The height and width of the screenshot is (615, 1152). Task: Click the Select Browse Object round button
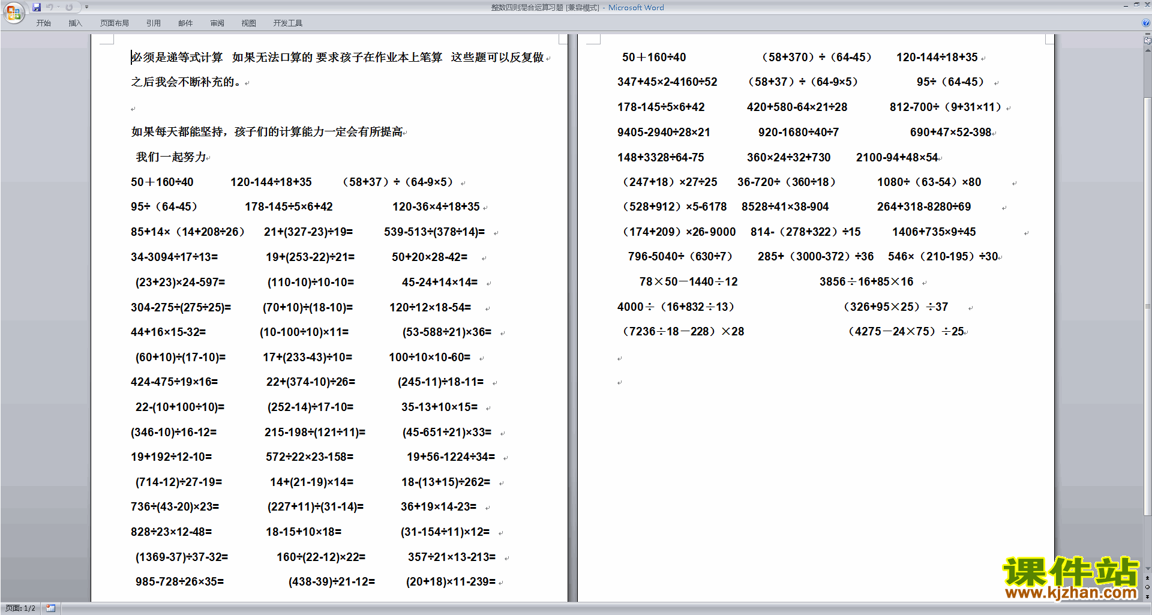[1147, 587]
